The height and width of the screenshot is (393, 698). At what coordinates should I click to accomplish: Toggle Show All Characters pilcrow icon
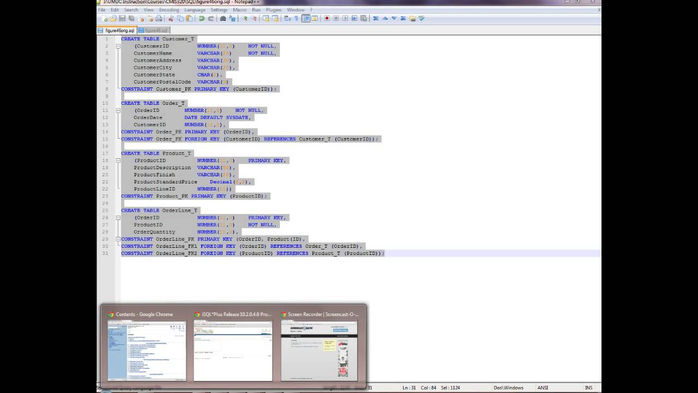(x=296, y=19)
